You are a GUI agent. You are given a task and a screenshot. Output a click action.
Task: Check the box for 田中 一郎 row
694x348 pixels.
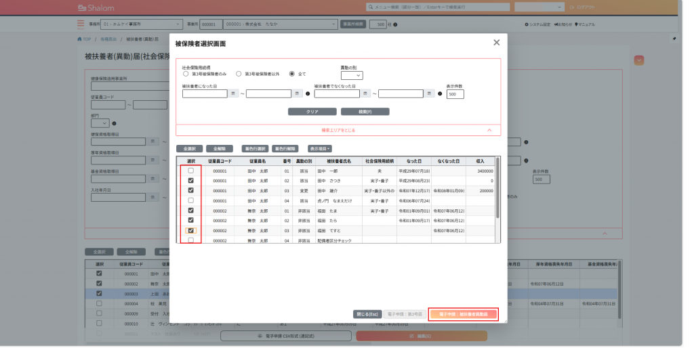click(190, 171)
